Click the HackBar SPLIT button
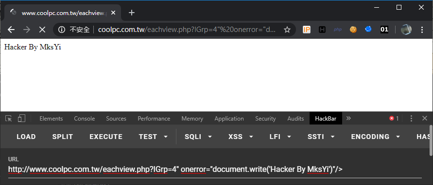The image size is (433, 185). [x=63, y=137]
